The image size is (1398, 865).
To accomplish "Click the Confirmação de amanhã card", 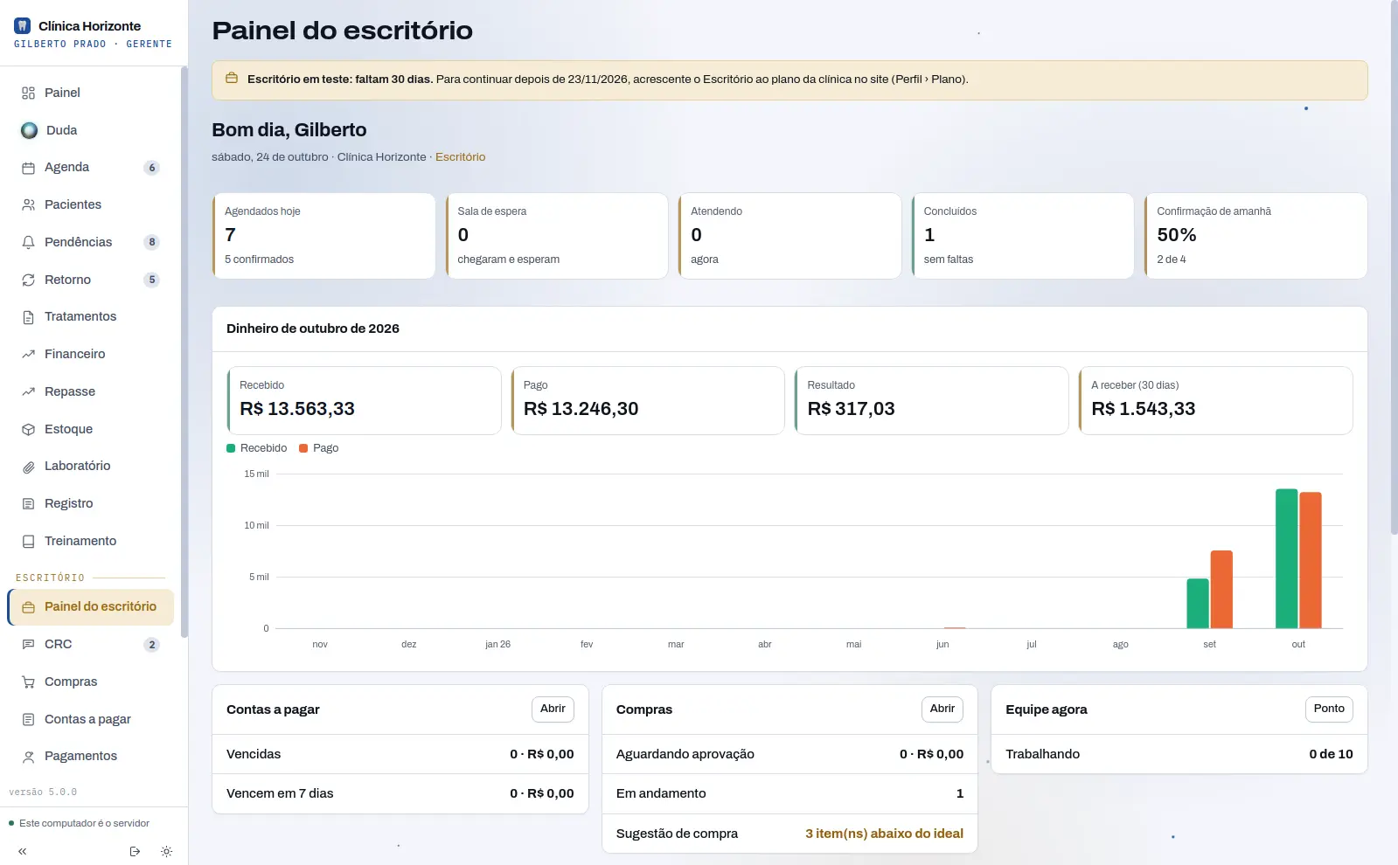I will (1255, 236).
